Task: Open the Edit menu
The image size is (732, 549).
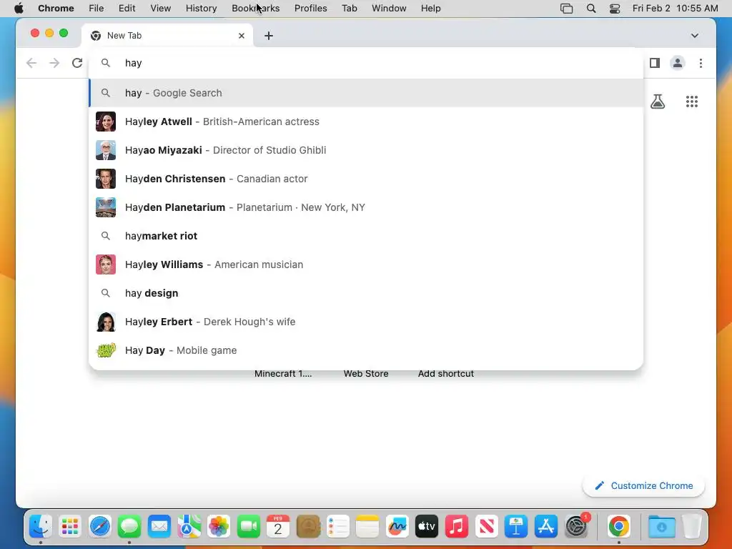Action: coord(127,9)
